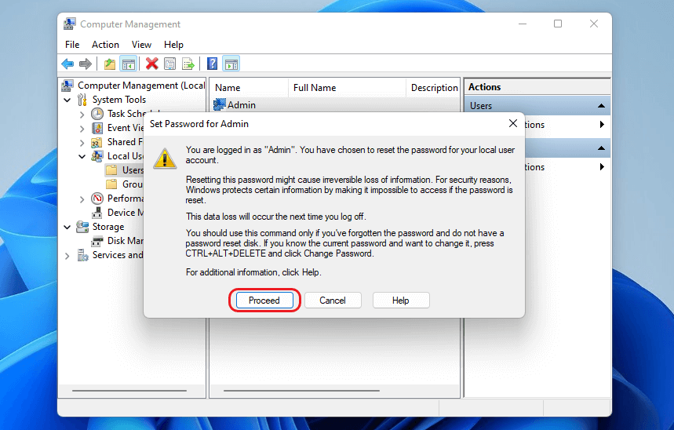Image resolution: width=674 pixels, height=430 pixels.
Task: Expand the Performance node
Action: [82, 199]
